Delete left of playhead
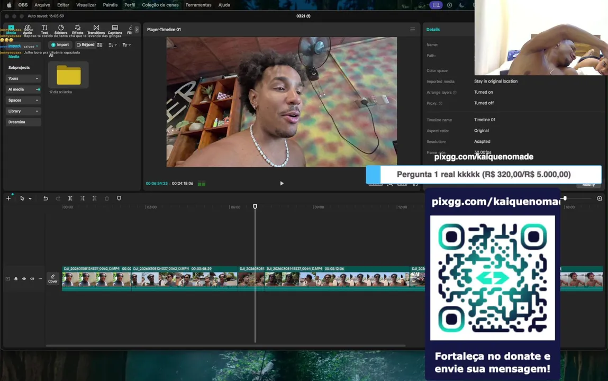The width and height of the screenshot is (608, 381). point(82,198)
